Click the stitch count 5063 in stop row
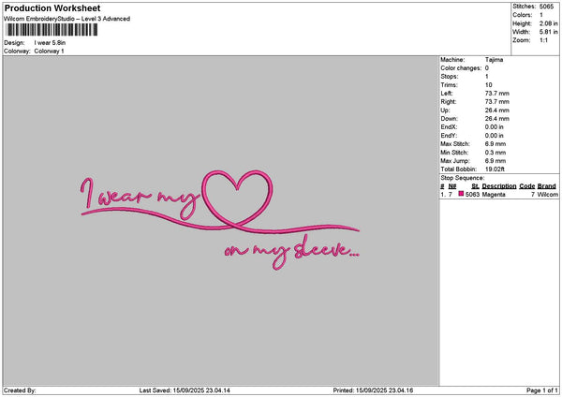The image size is (562, 397). click(x=472, y=195)
